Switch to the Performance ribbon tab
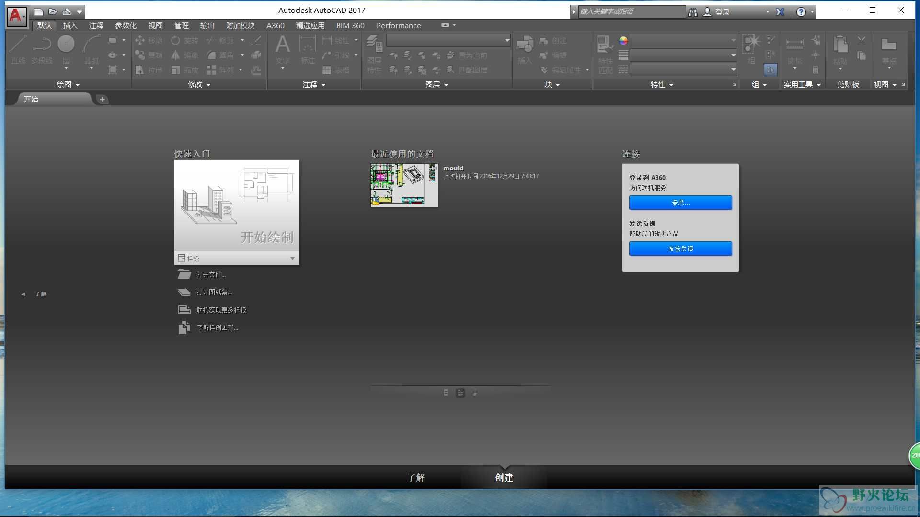This screenshot has width=920, height=517. 399,25
